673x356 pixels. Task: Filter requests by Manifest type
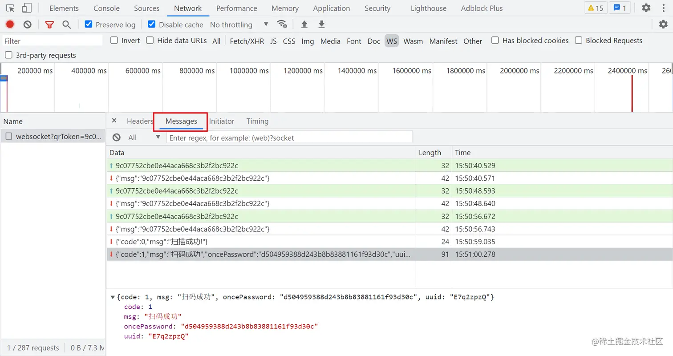[x=443, y=41]
